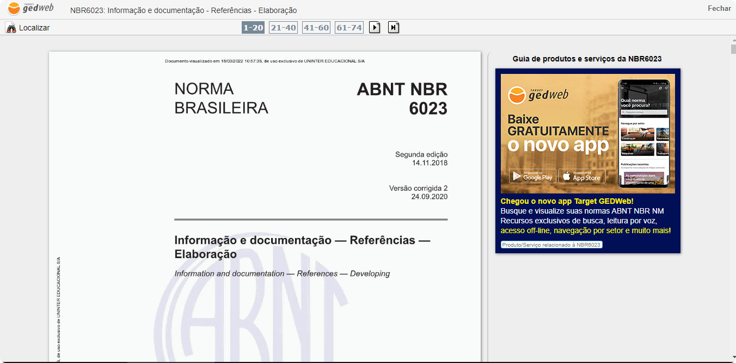
Task: Click the gedweb logo inside the ad banner
Action: coord(538,95)
